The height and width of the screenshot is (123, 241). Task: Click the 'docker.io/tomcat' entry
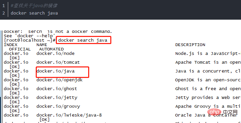point(58,62)
